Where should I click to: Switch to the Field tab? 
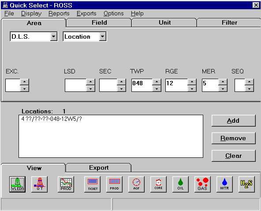point(99,22)
